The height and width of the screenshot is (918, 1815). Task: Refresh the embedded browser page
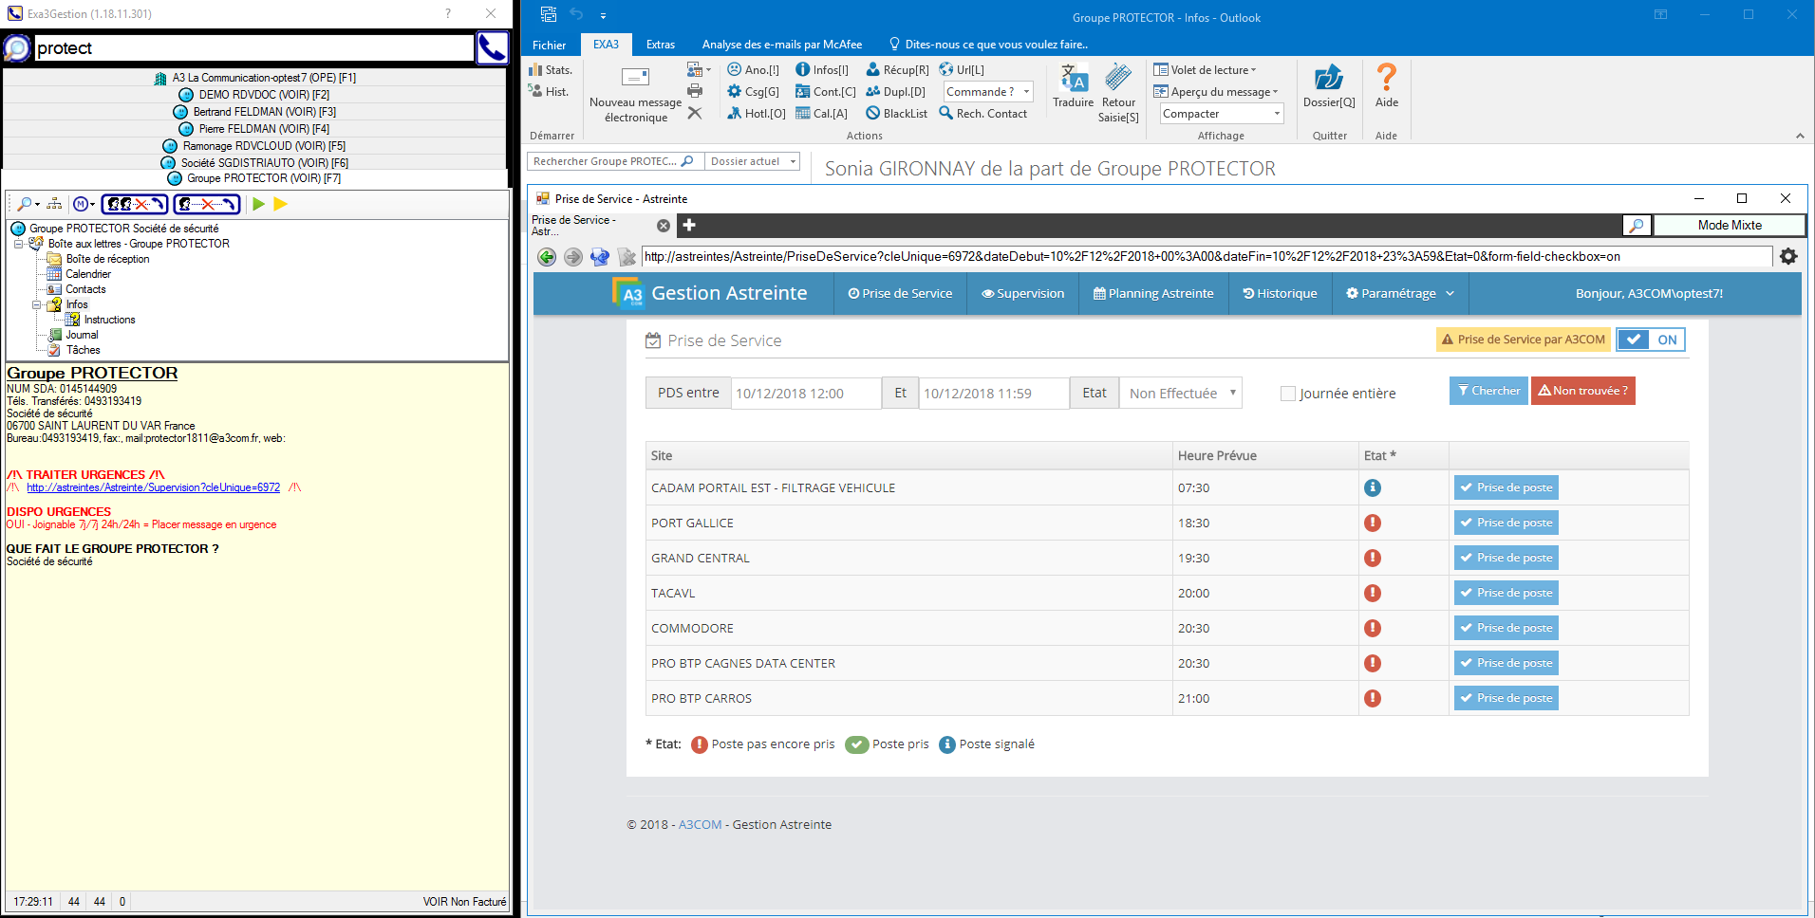pos(599,257)
